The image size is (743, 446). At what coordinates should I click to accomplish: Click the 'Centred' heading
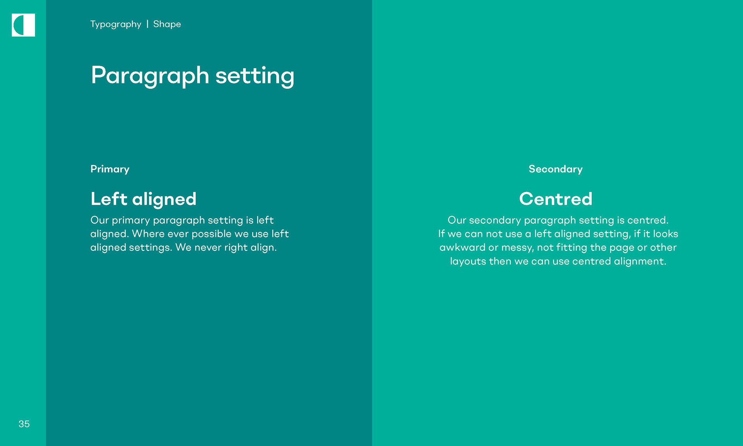(556, 199)
